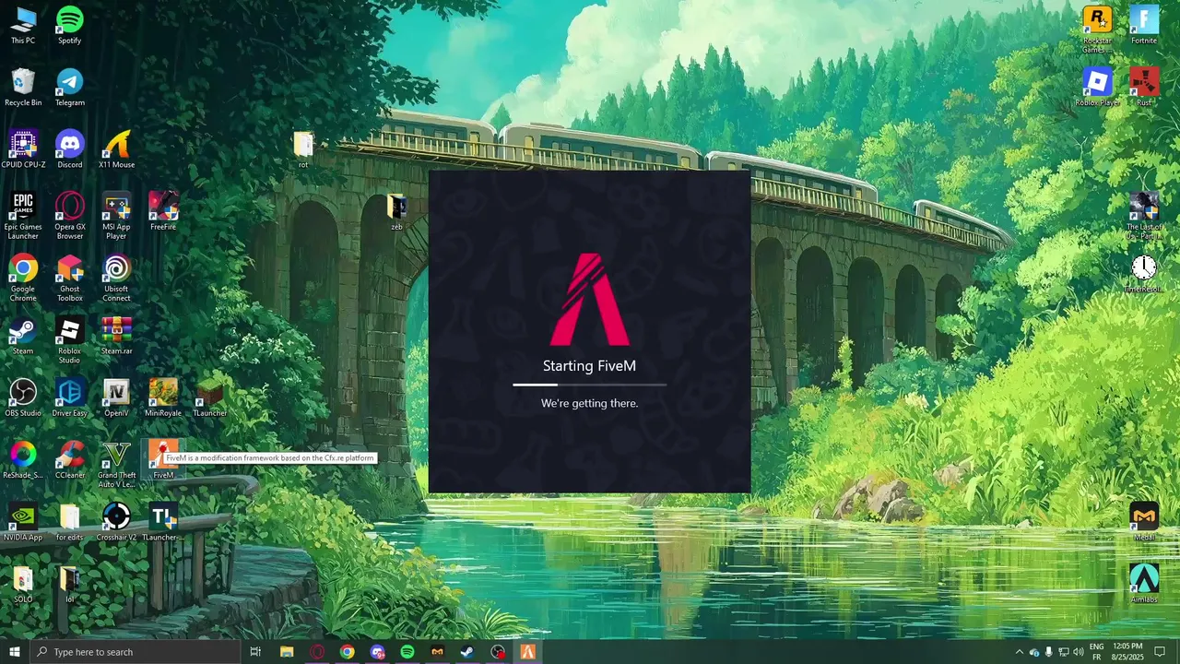
Task: Select the 'lol' folder on desktop
Action: coord(70,584)
